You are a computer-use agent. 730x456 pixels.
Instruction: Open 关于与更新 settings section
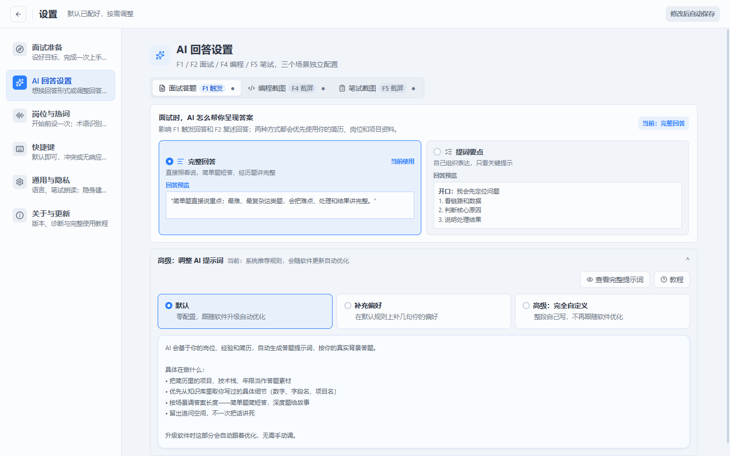click(60, 218)
